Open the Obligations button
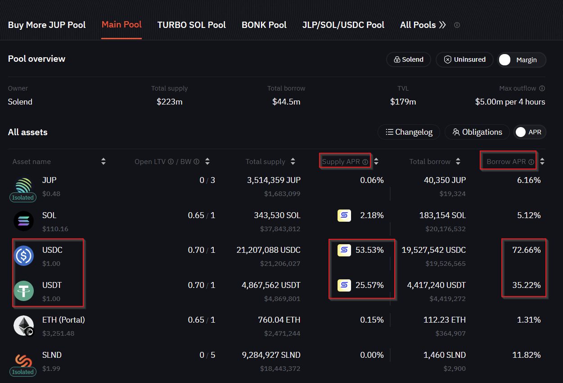 (x=477, y=132)
